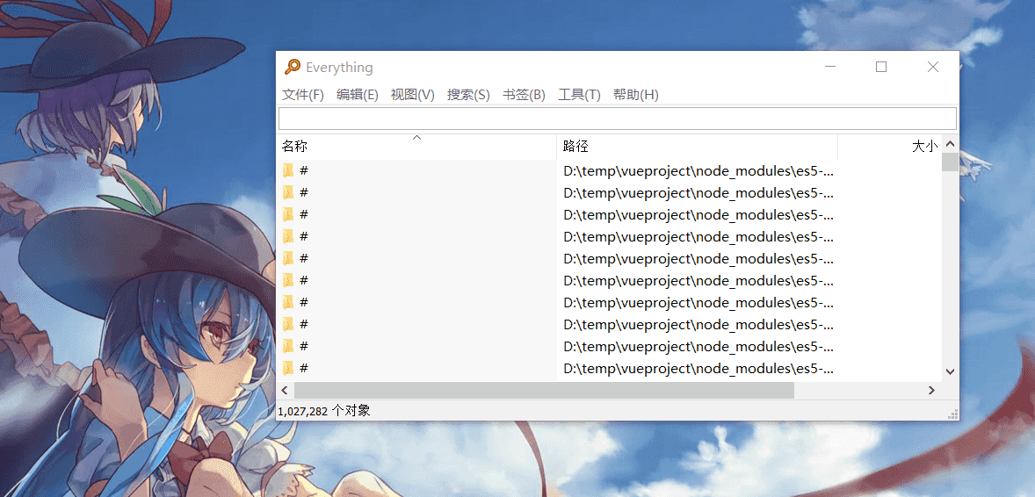The width and height of the screenshot is (1035, 497).
Task: Click the vertical scrollbar down arrow
Action: pos(950,372)
